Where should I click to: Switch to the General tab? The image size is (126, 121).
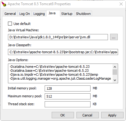pyautogui.click(x=10, y=14)
